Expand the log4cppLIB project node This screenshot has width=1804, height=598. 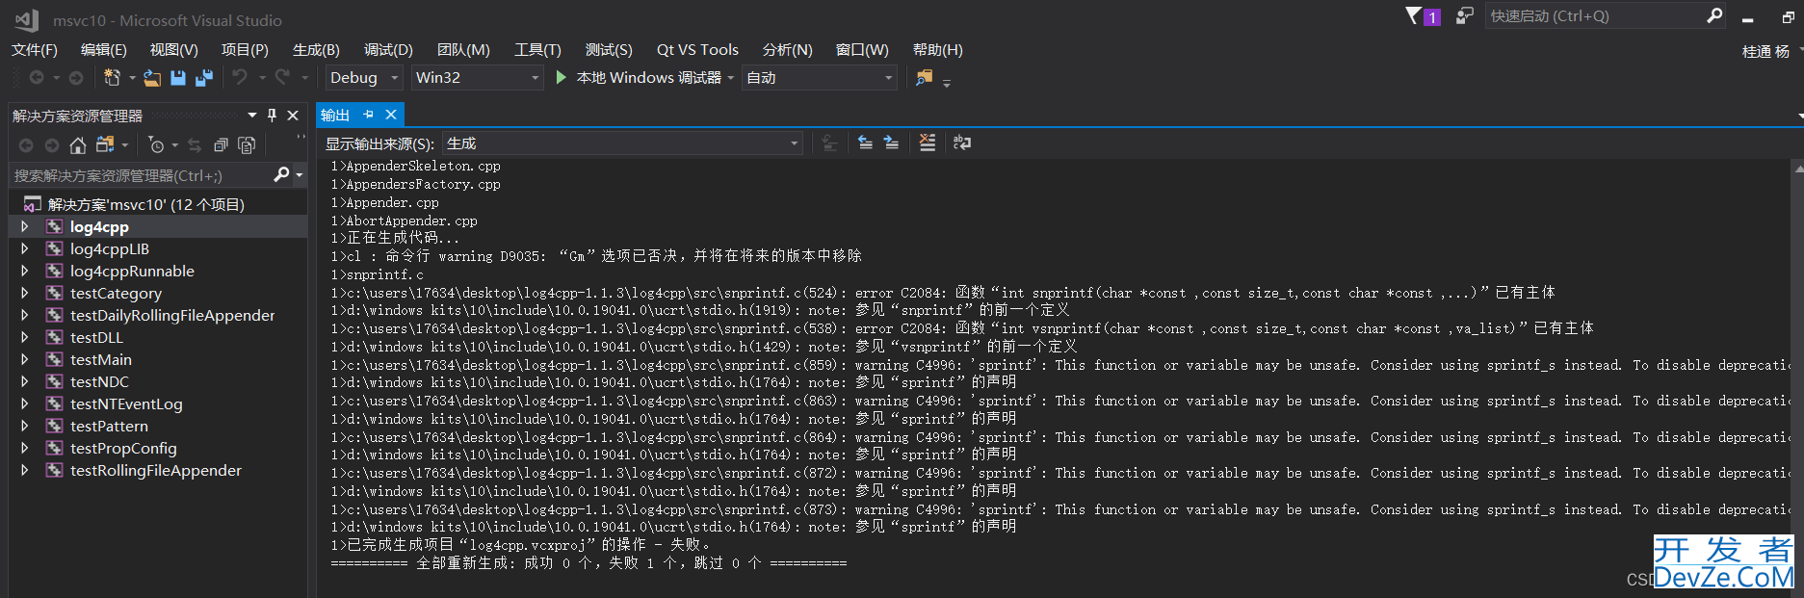25,248
